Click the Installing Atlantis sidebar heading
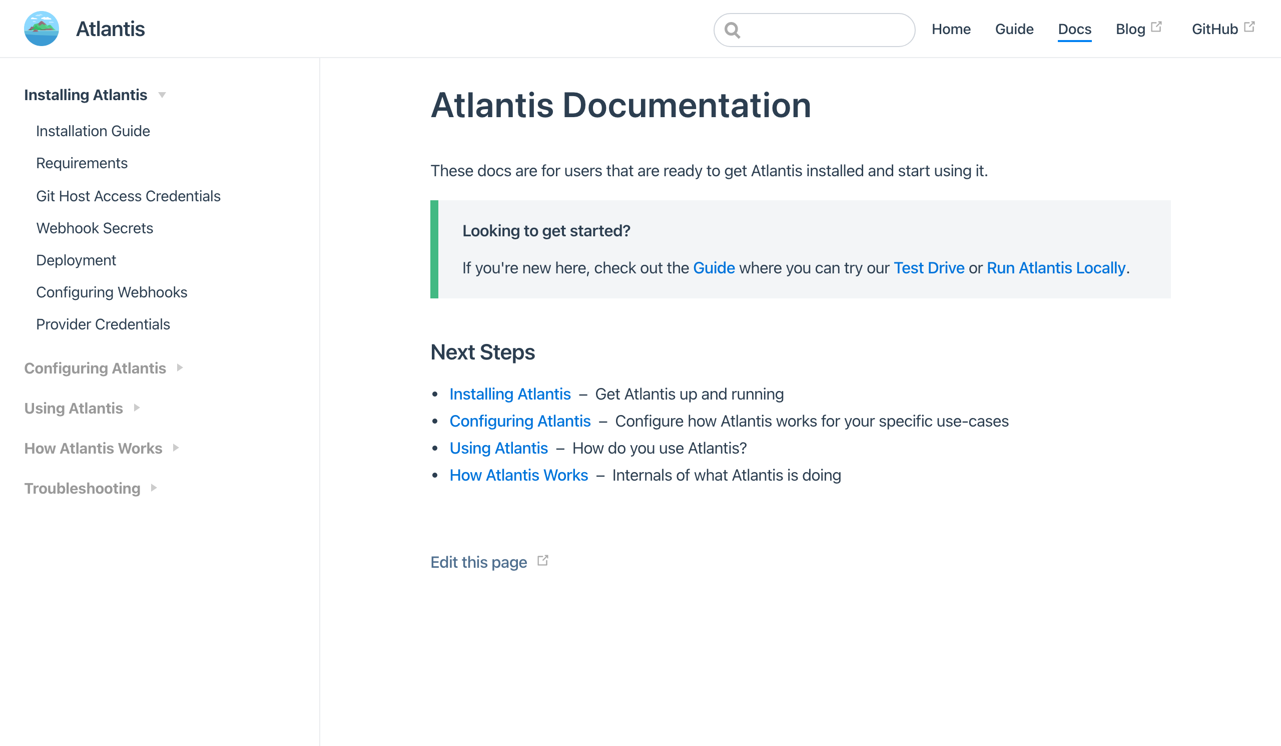 pos(86,95)
